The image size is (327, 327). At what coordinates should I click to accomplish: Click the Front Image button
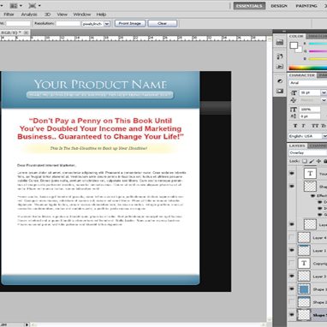[x=130, y=23]
